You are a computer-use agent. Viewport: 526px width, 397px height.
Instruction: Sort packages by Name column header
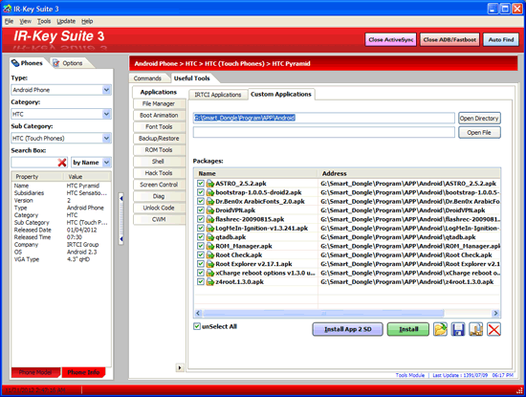click(256, 173)
